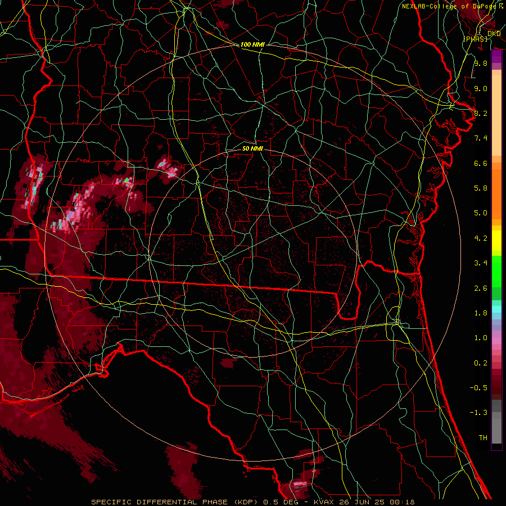The height and width of the screenshot is (506, 506).
Task: Click the 9.0 value on color scale
Action: (x=481, y=88)
